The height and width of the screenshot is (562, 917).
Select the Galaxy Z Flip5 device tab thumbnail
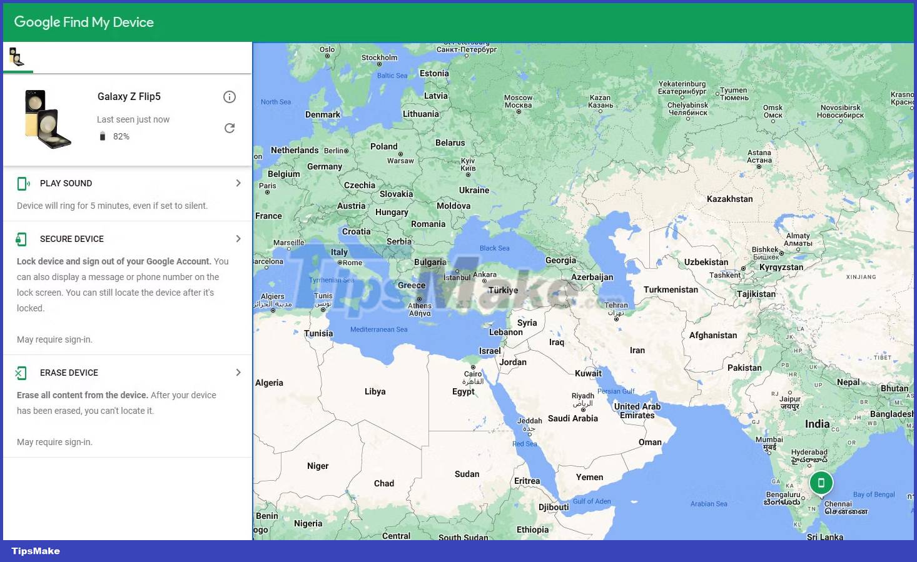click(17, 57)
